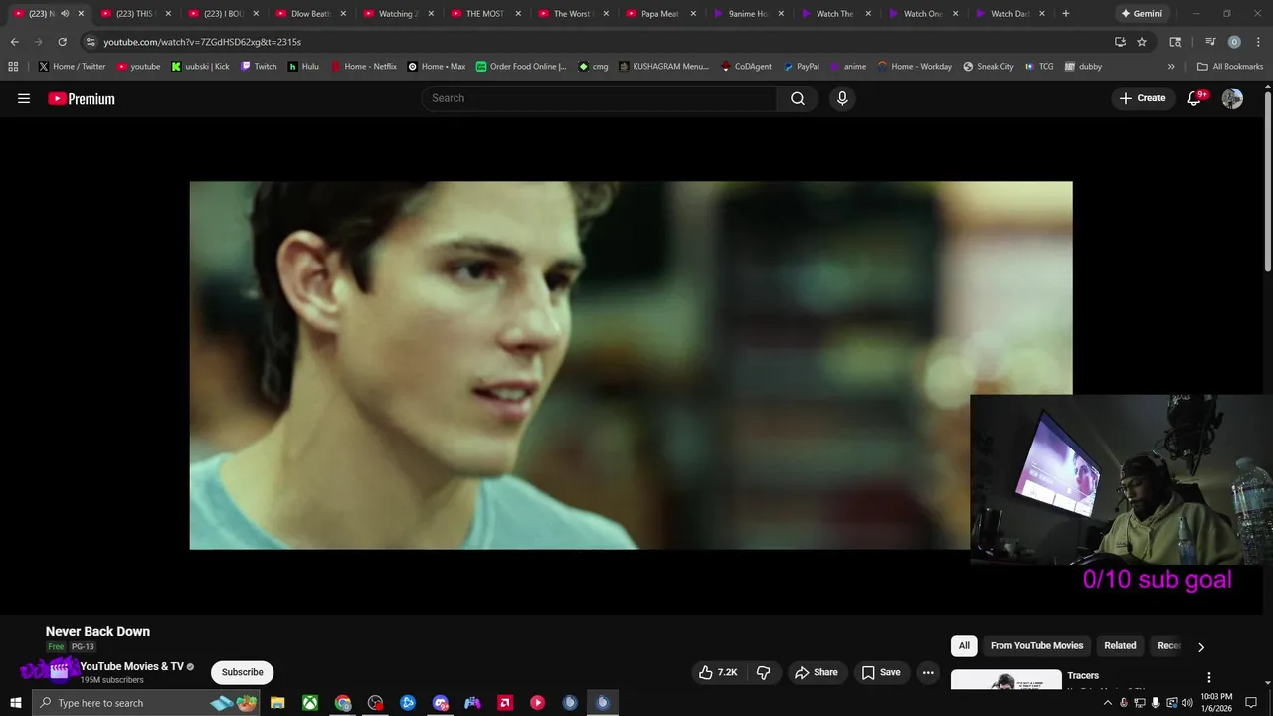Click the YouTube search magnifier button

click(798, 98)
